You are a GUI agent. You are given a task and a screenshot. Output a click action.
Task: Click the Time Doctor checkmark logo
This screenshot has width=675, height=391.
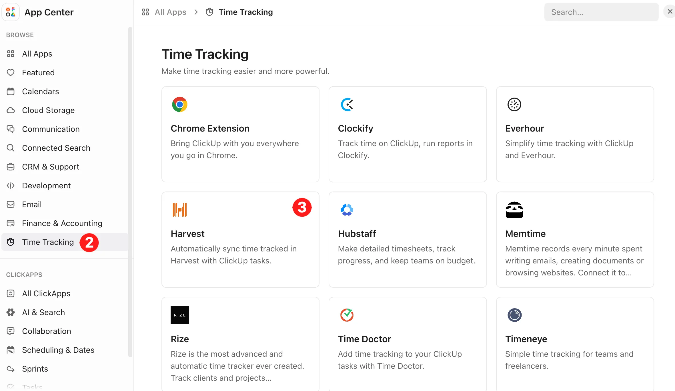pos(347,315)
